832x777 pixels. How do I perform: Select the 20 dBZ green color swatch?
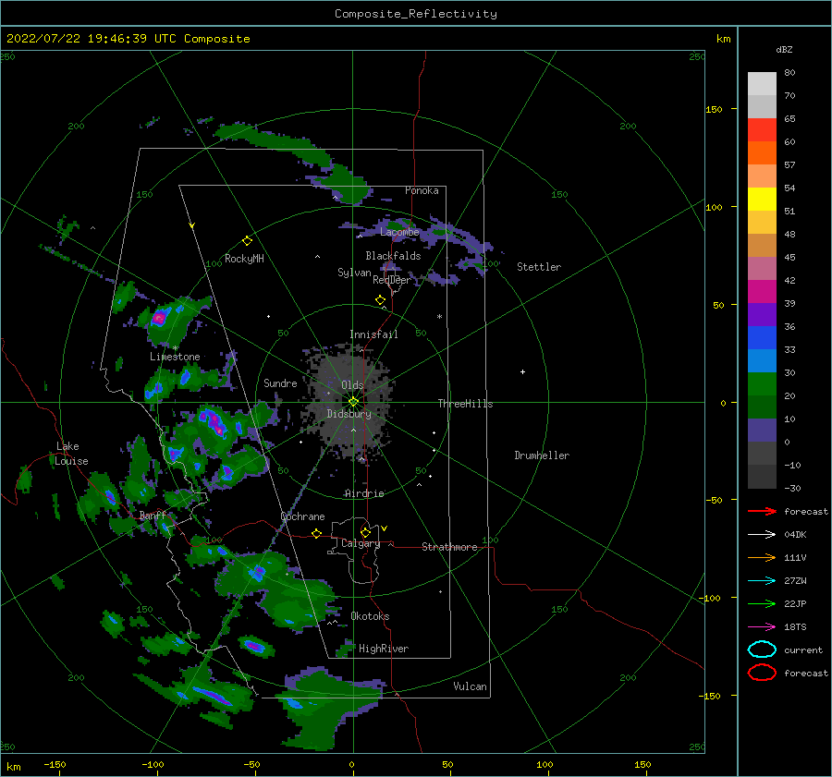click(762, 384)
